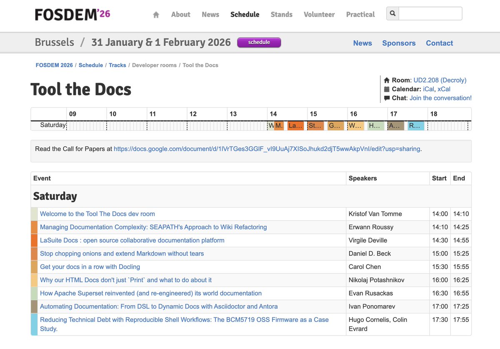Screen dimensions: 500x349
Task: Click the Saturday heading in the events table
Action: pyautogui.click(x=55, y=196)
